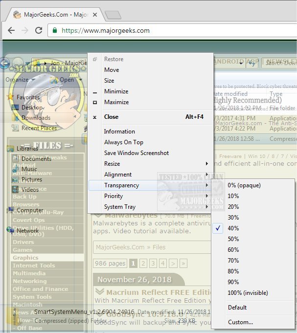Expand the Transparency submenu

pos(150,185)
